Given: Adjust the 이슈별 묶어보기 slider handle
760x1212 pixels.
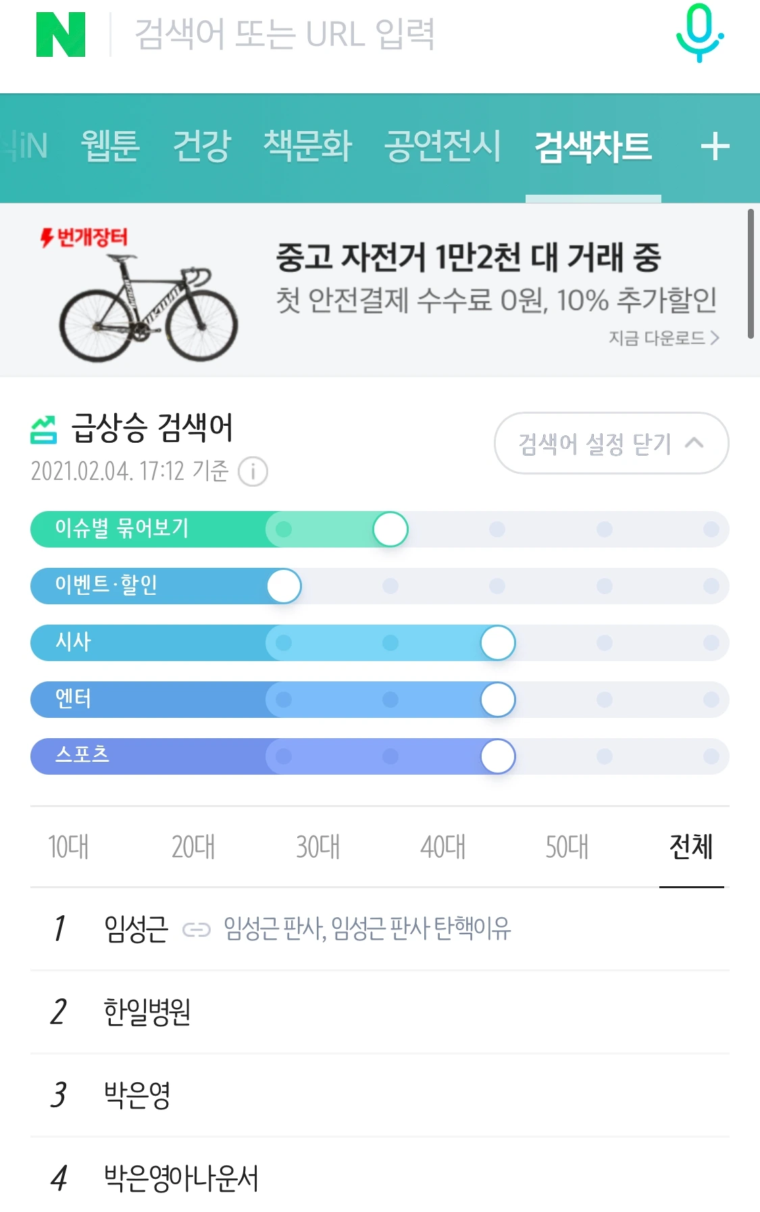Looking at the screenshot, I should [390, 529].
